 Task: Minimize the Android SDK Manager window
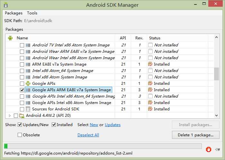195,4
